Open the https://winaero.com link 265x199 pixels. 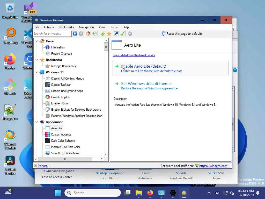[x=213, y=166]
